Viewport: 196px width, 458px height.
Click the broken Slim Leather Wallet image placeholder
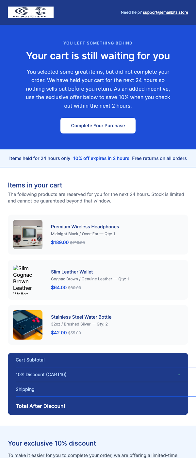click(x=23, y=280)
